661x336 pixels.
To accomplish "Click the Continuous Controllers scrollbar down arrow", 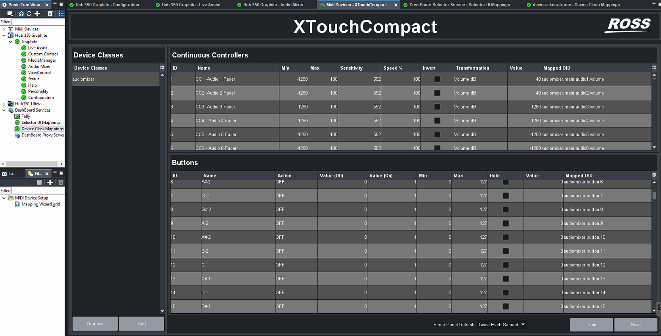I will (654, 147).
